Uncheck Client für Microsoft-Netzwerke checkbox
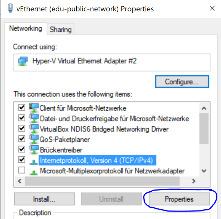 tap(22, 108)
